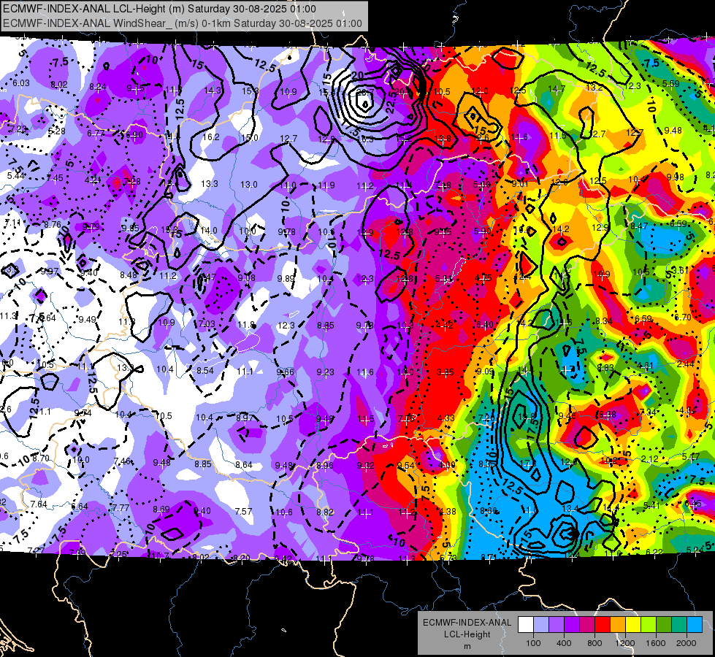
Task: Click the '4.75' wind shear value
Action: click(483, 277)
